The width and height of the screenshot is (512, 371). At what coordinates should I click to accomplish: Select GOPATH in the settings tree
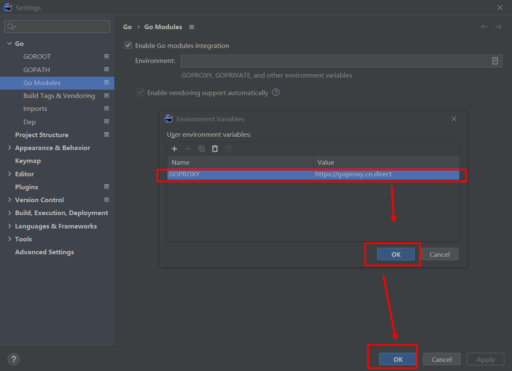(37, 70)
